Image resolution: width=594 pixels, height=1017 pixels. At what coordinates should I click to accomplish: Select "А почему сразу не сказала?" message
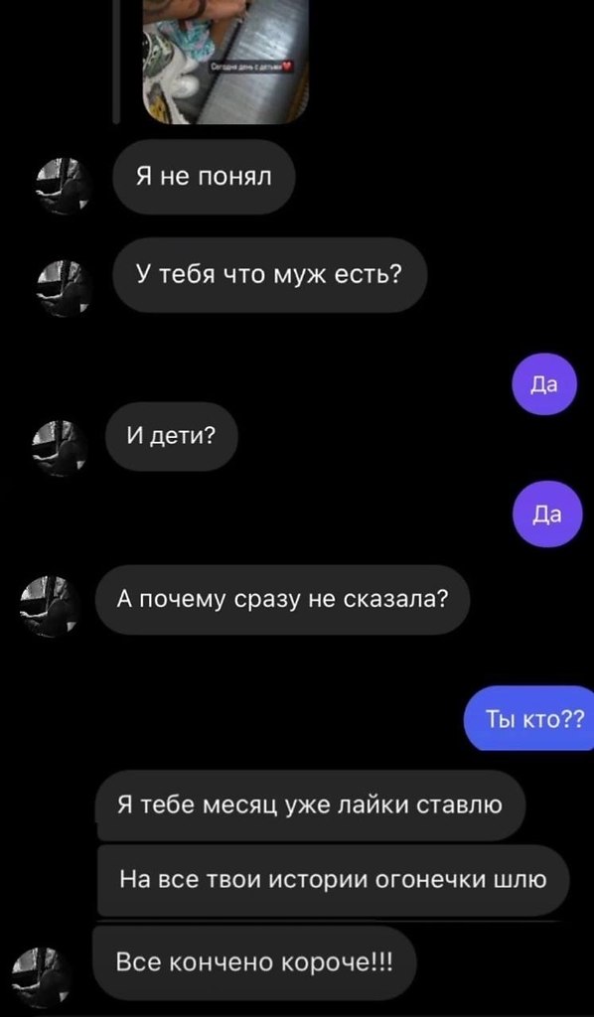coord(282,600)
